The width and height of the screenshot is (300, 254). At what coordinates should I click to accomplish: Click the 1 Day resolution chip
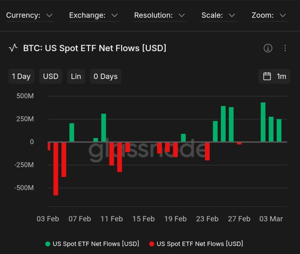coord(21,76)
